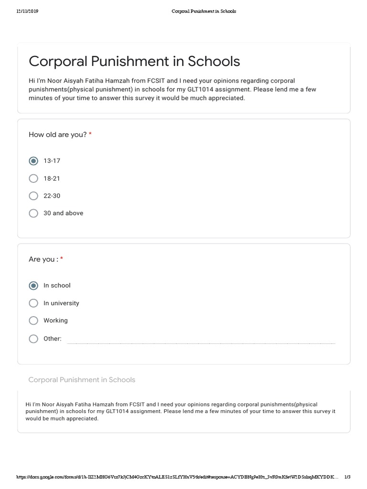Choose the In university option
Screen dimensions: 367x489
pos(33,303)
